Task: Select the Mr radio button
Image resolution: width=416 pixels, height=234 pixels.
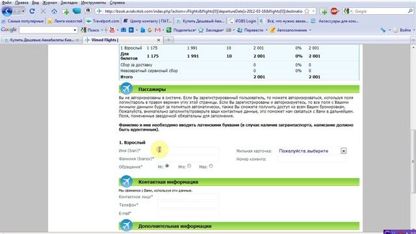Action: tap(167, 166)
